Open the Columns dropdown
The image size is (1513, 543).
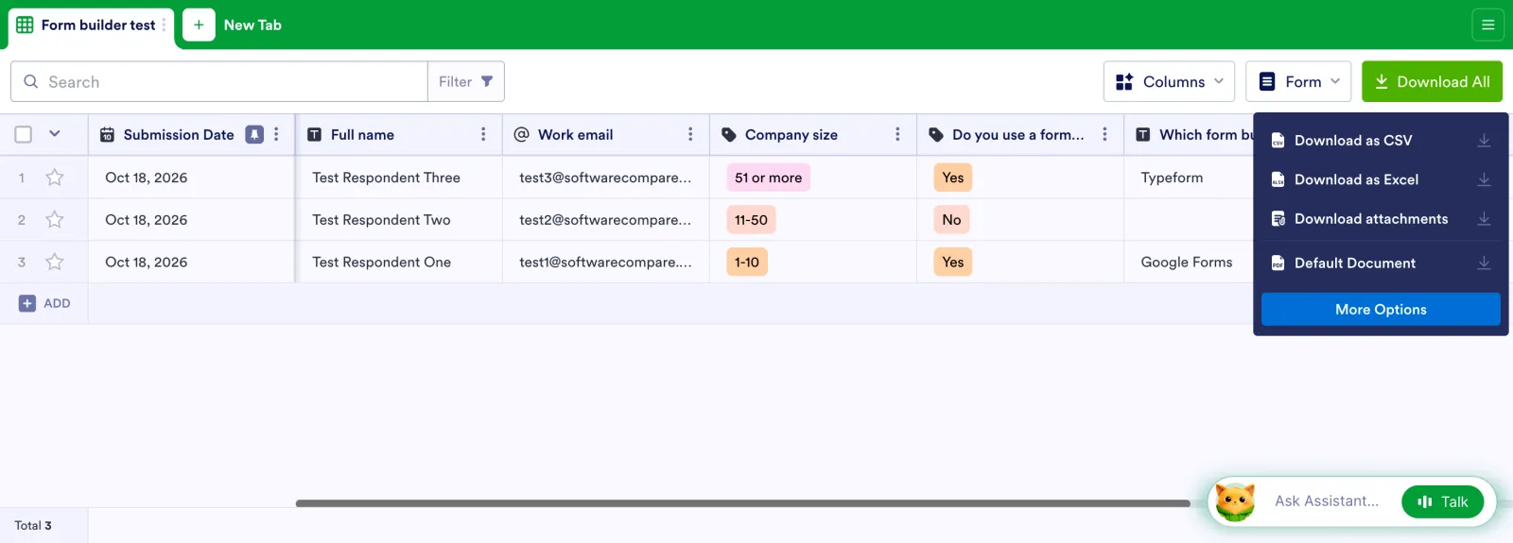[x=1170, y=82]
